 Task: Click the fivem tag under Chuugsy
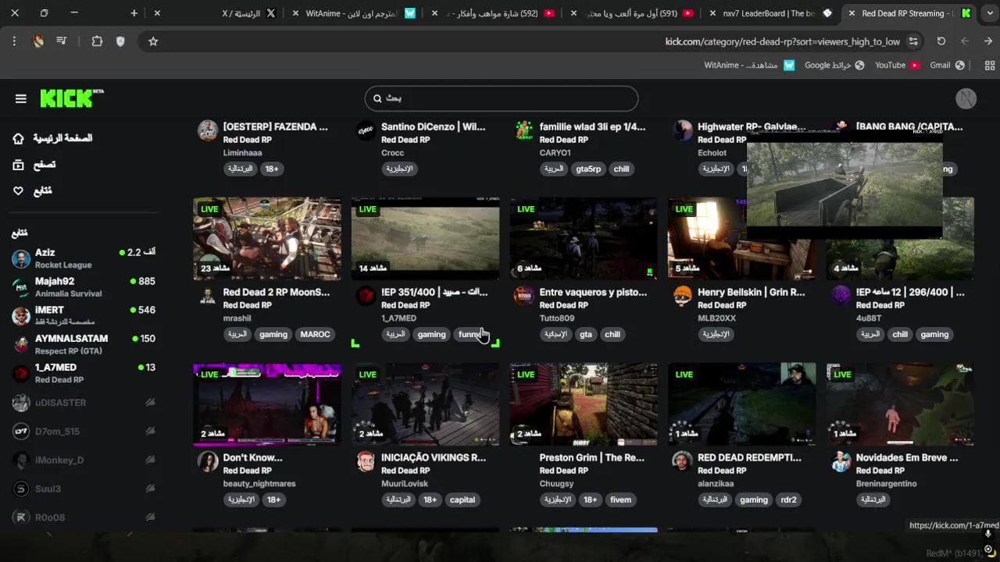click(620, 500)
